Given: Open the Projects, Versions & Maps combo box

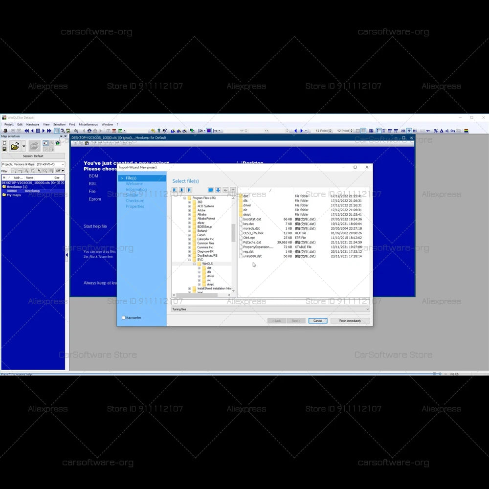Looking at the screenshot, I should pos(33,164).
